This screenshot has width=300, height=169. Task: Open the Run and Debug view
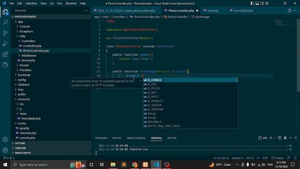(5, 44)
